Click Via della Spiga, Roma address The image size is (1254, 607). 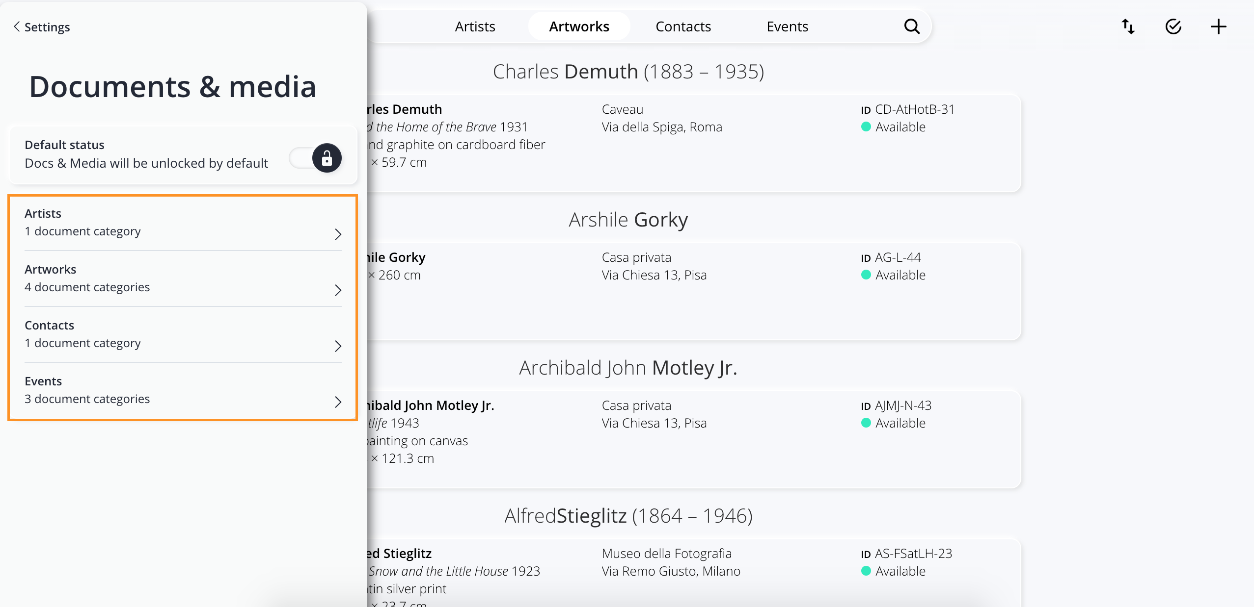coord(662,127)
